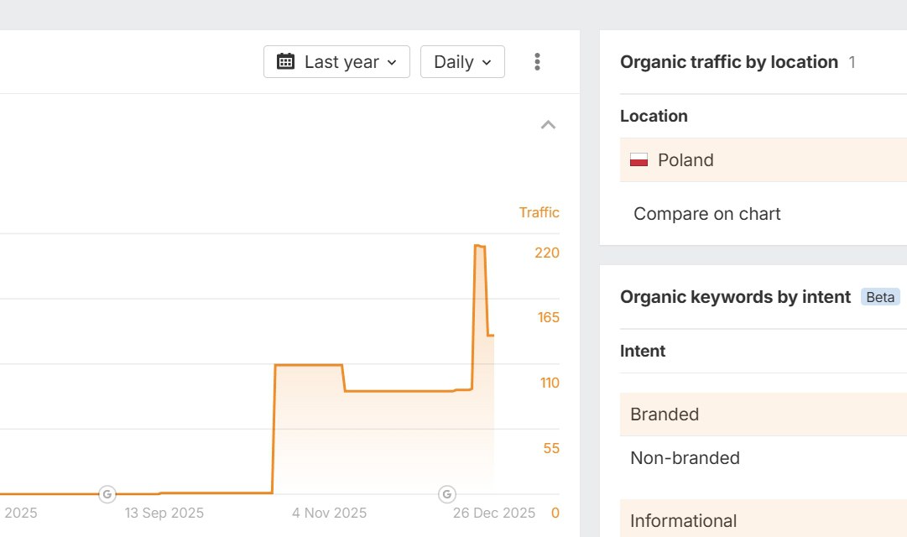Image resolution: width=907 pixels, height=537 pixels.
Task: Click the Organic traffic by location heading
Action: coord(728,62)
